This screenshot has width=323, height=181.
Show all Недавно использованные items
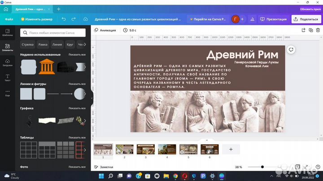click(77, 55)
